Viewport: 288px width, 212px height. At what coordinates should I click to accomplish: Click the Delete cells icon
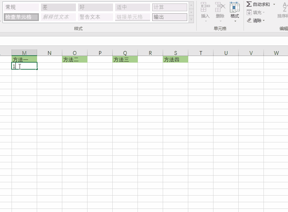(x=220, y=7)
